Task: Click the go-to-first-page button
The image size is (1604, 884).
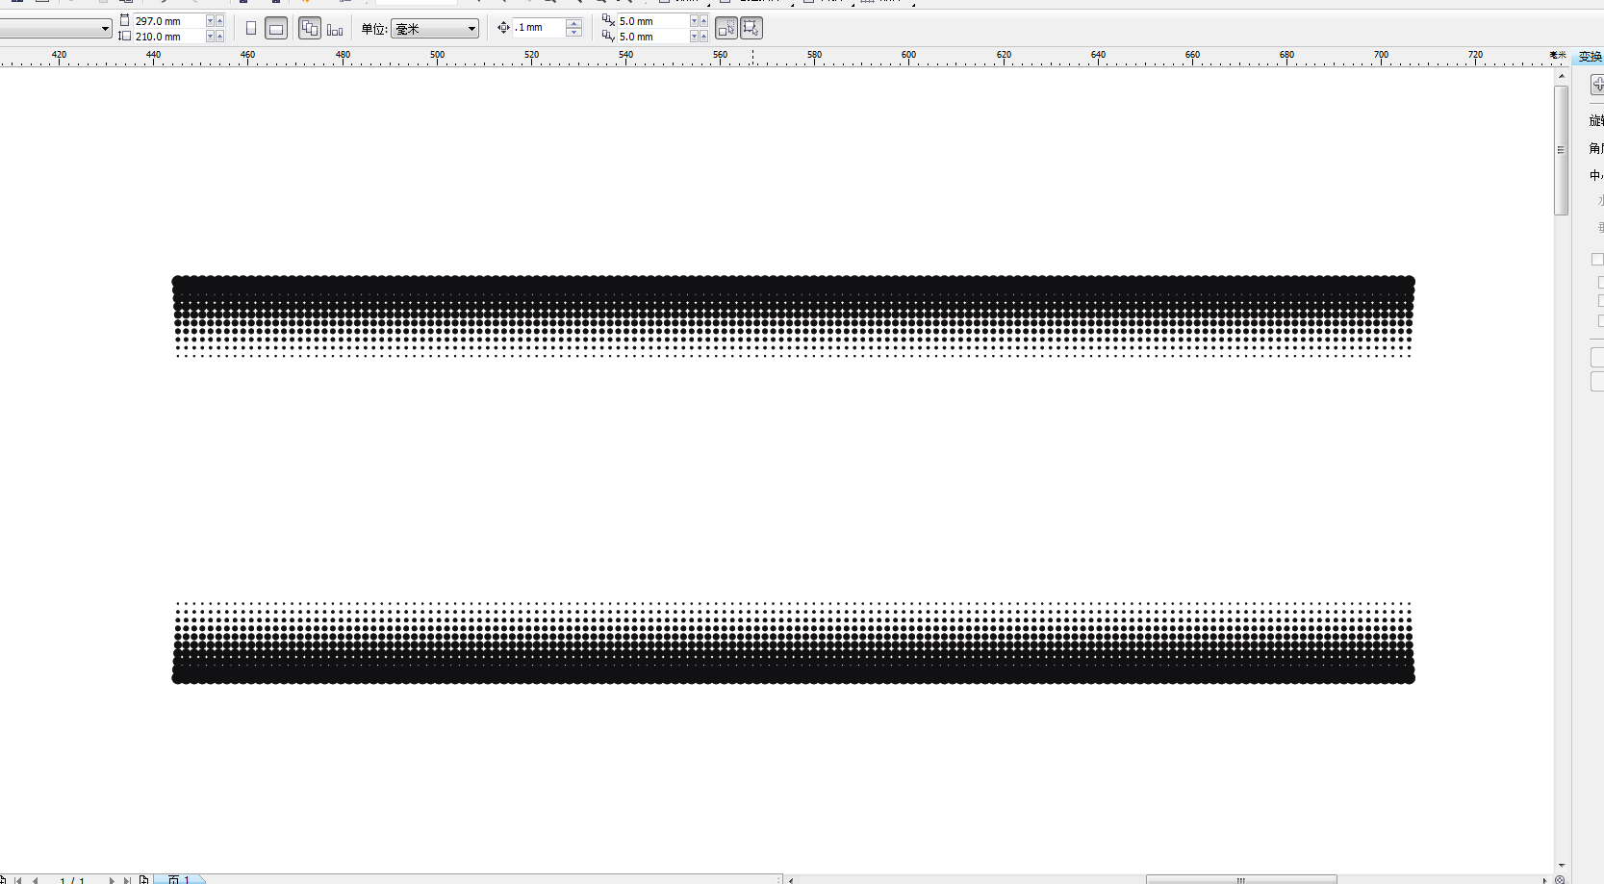Action: tap(17, 879)
